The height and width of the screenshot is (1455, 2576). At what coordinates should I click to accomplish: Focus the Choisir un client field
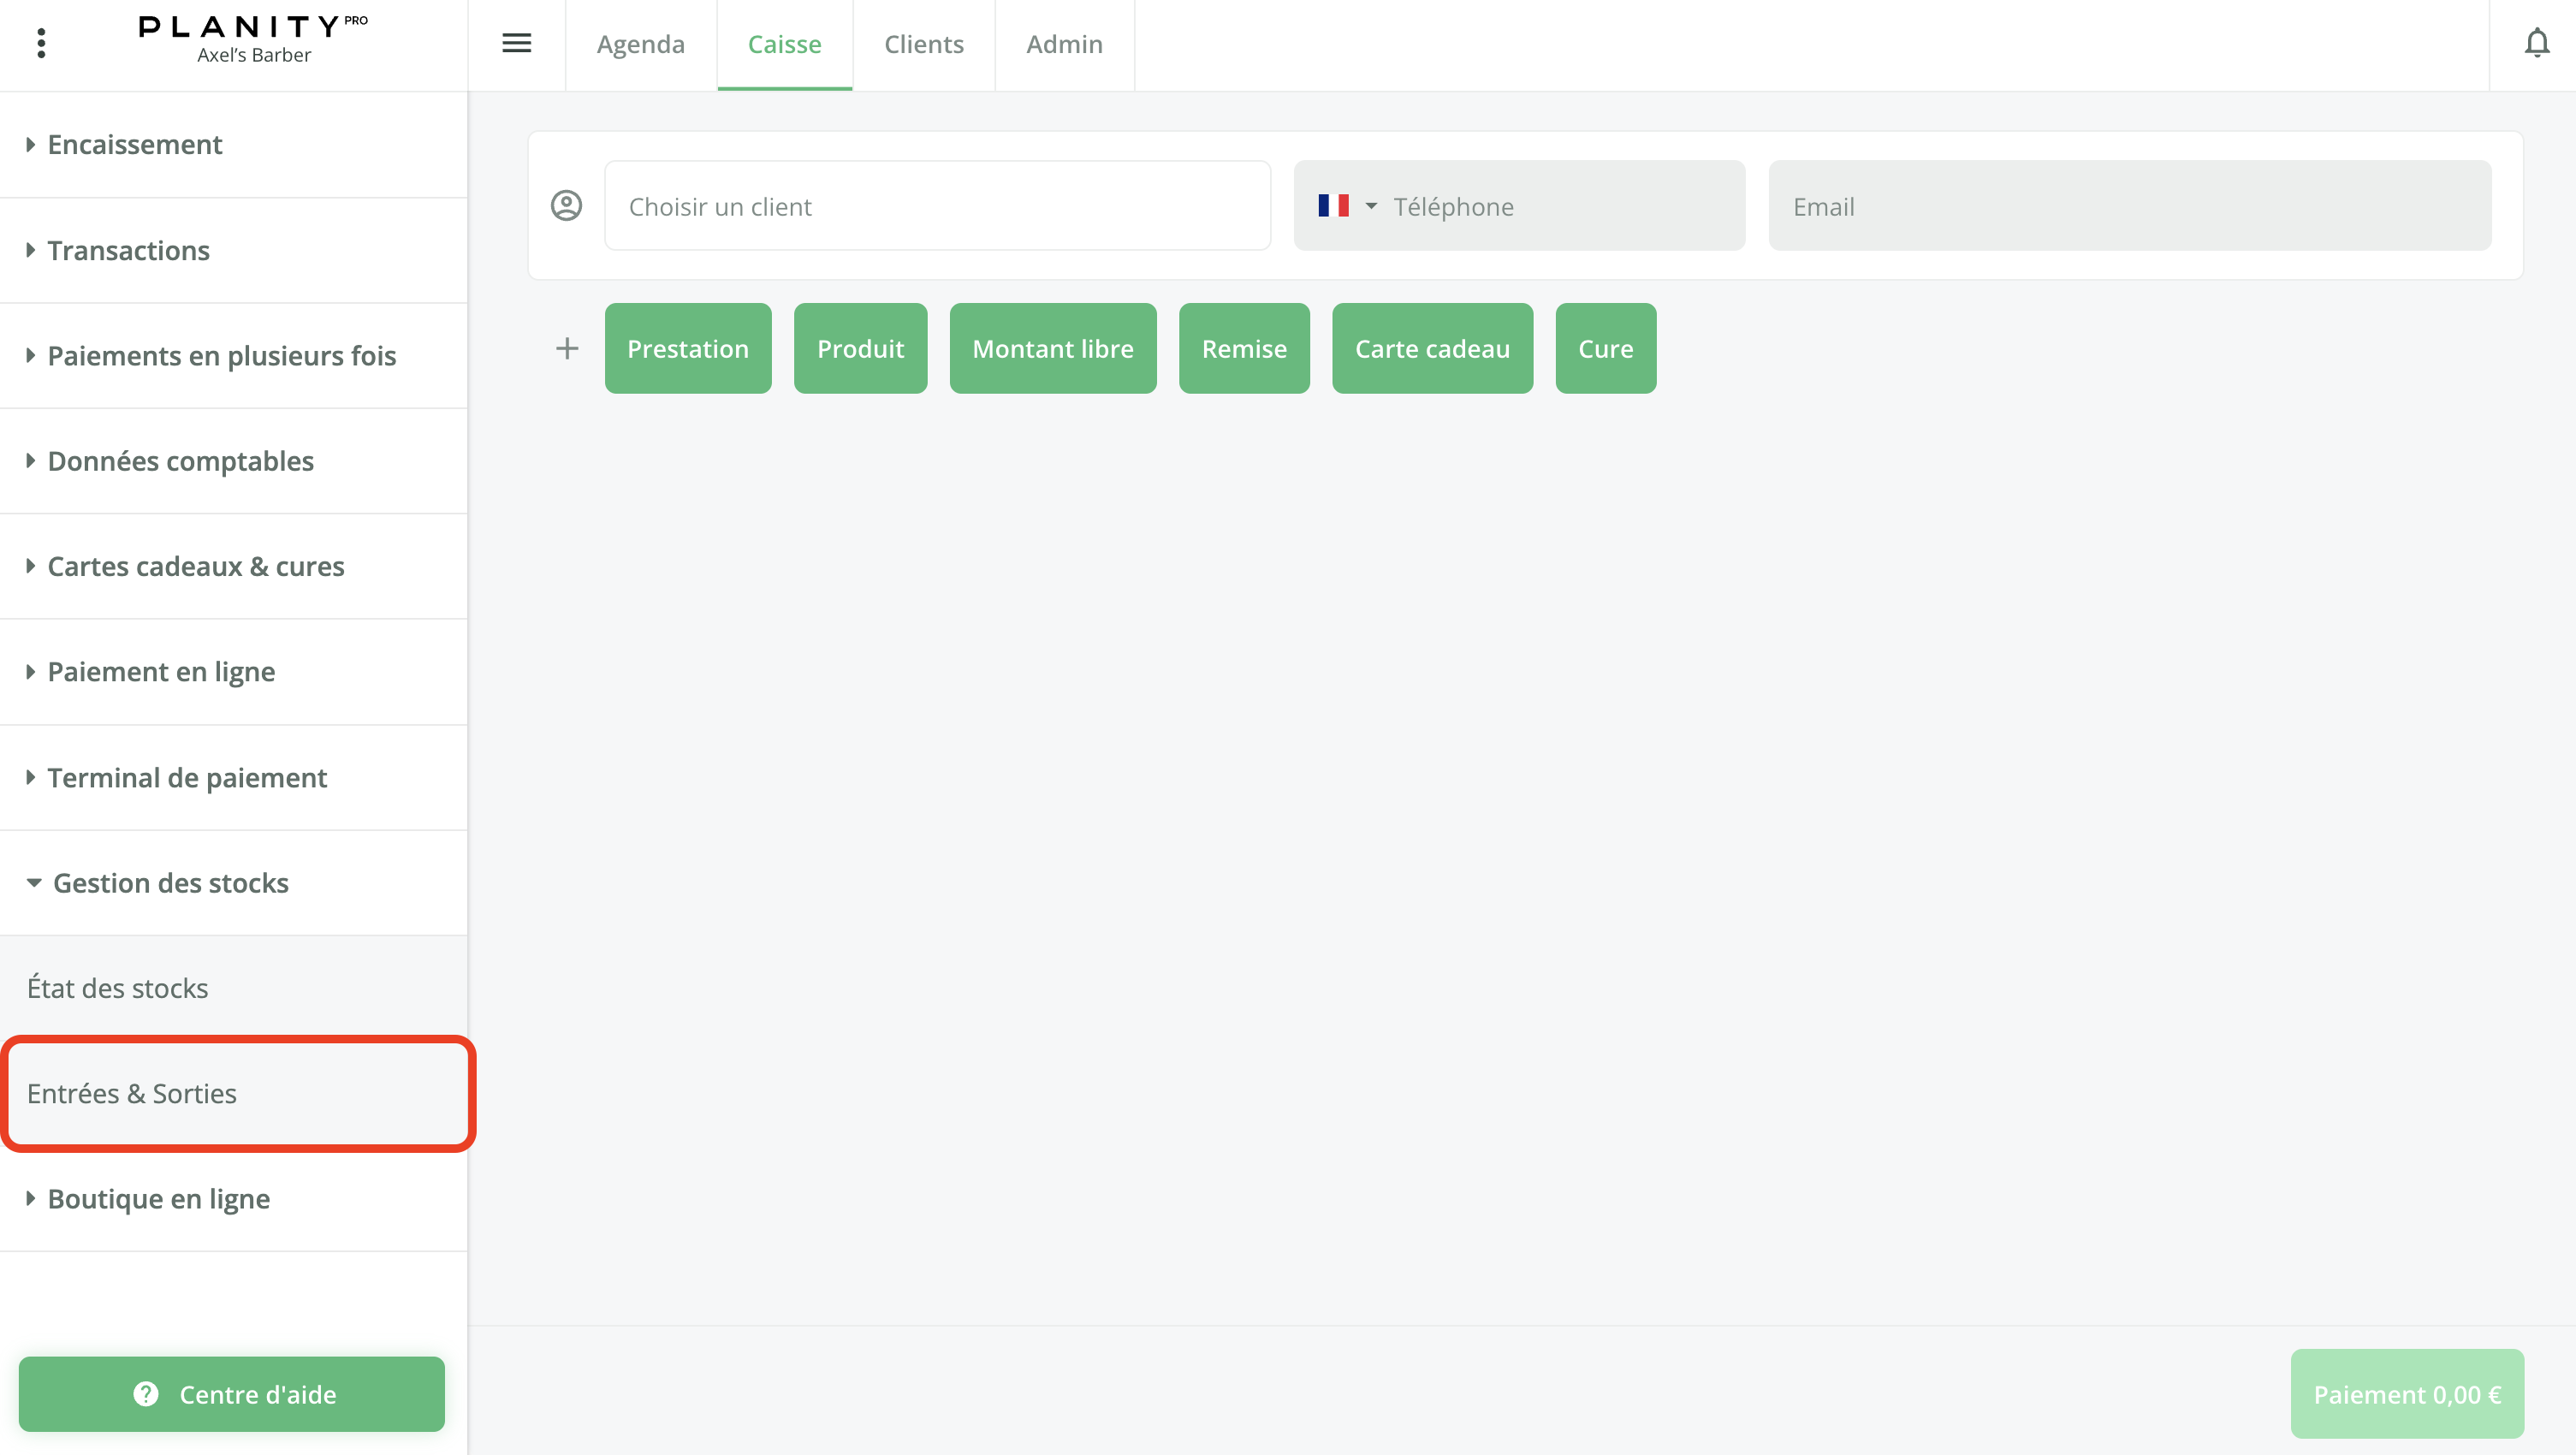pos(937,206)
